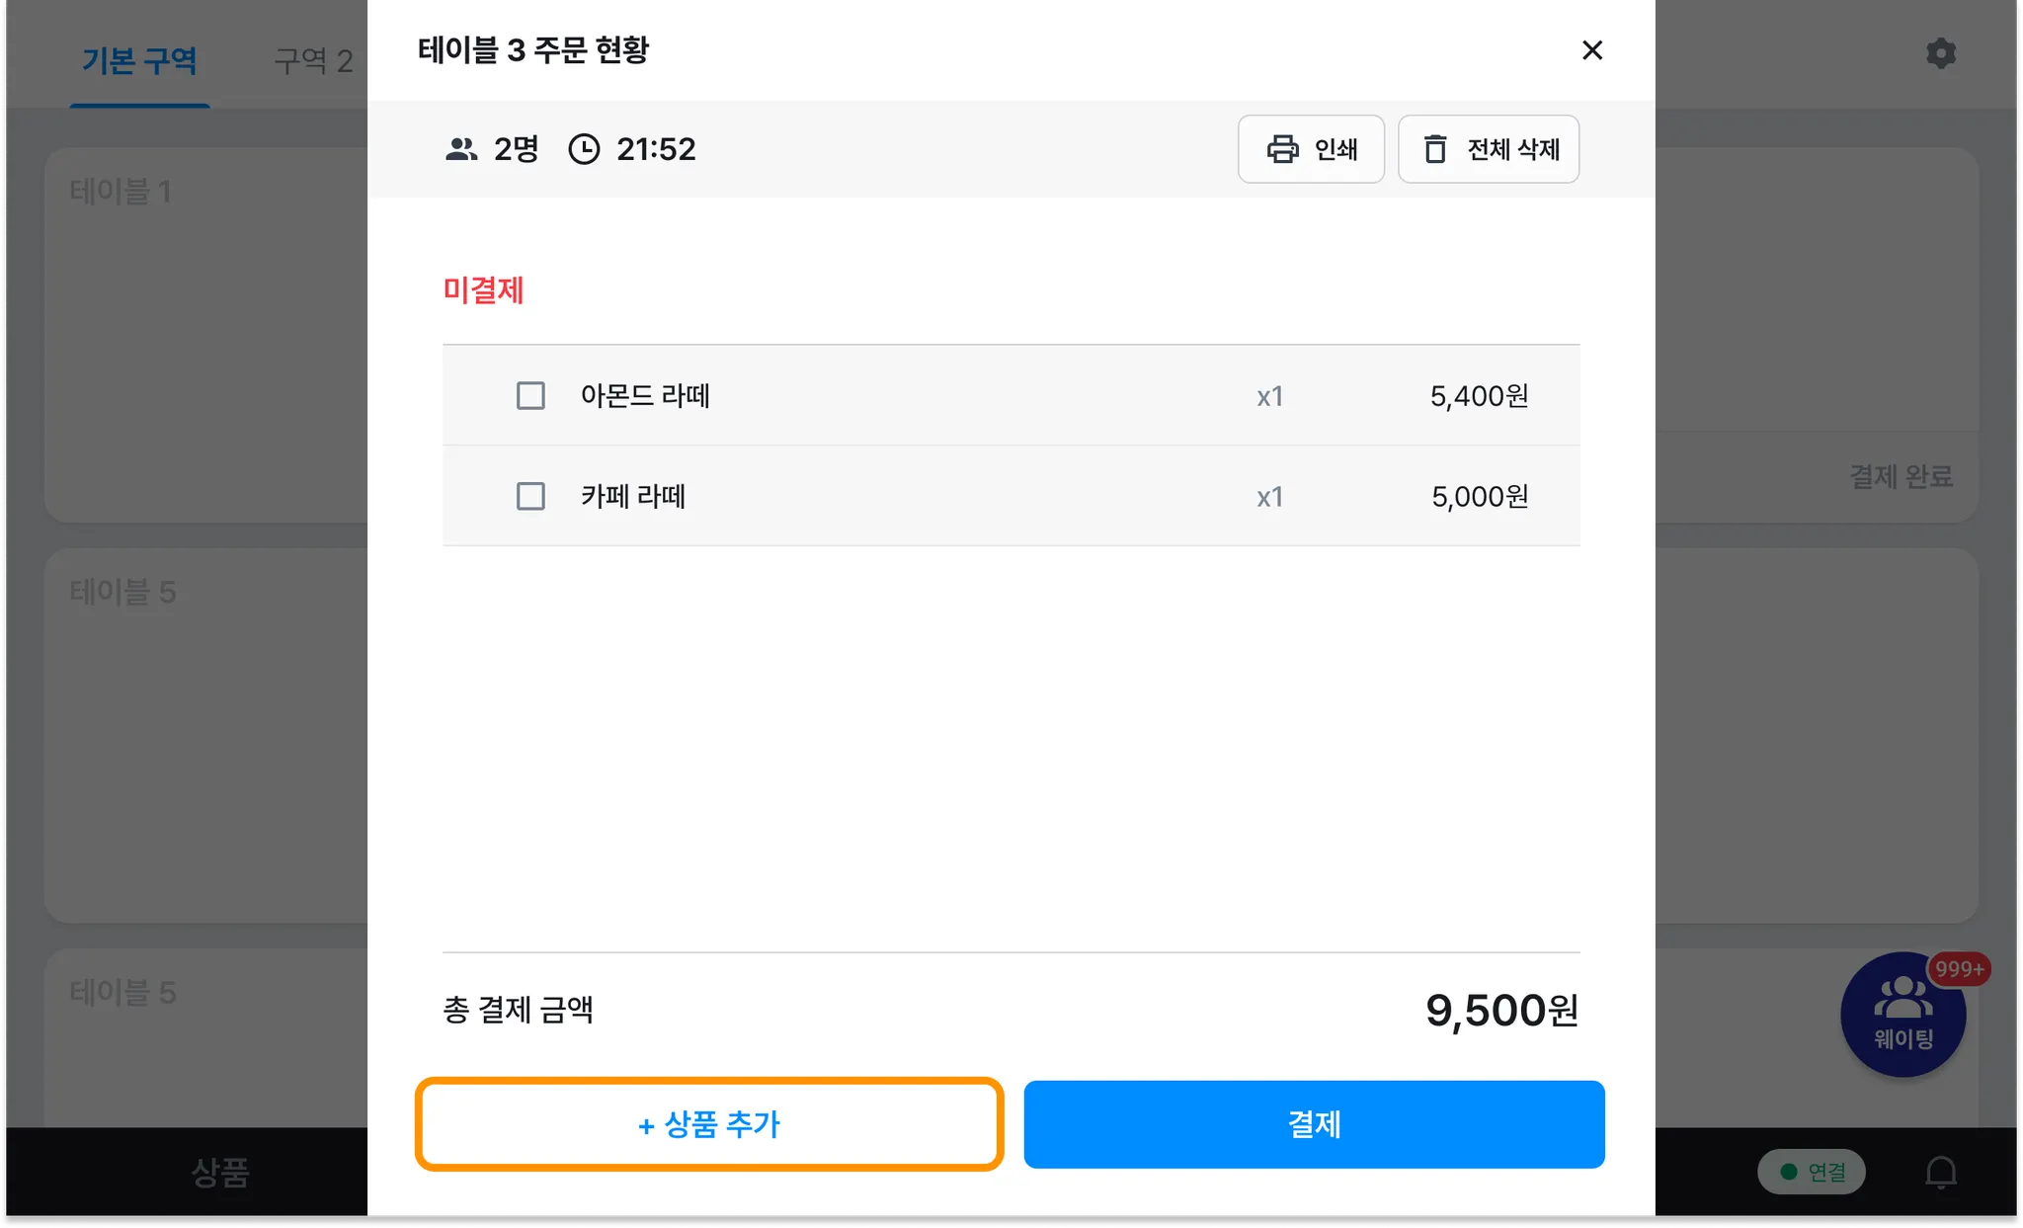Click the guest count people icon
This screenshot has width=2023, height=1228.
461,149
